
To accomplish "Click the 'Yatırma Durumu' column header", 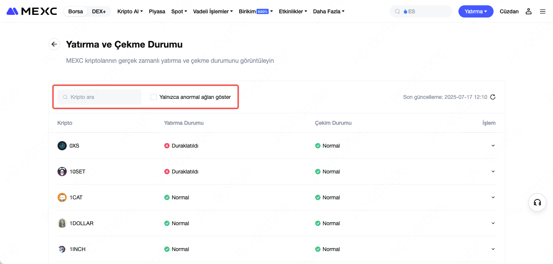I will (x=184, y=123).
